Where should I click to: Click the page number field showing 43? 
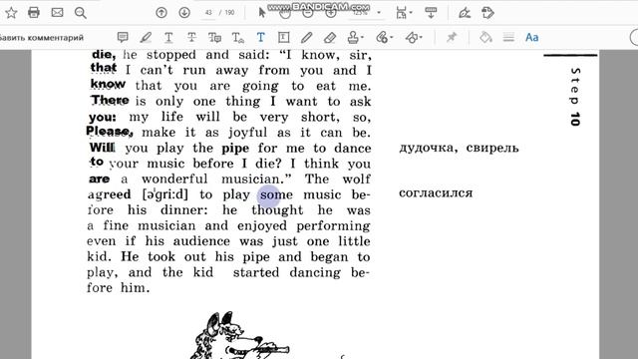[208, 13]
